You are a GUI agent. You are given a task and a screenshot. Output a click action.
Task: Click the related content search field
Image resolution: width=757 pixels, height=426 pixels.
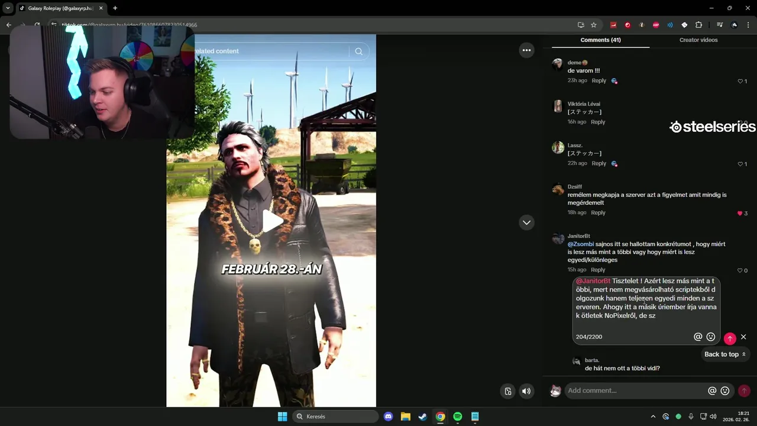tap(272, 51)
